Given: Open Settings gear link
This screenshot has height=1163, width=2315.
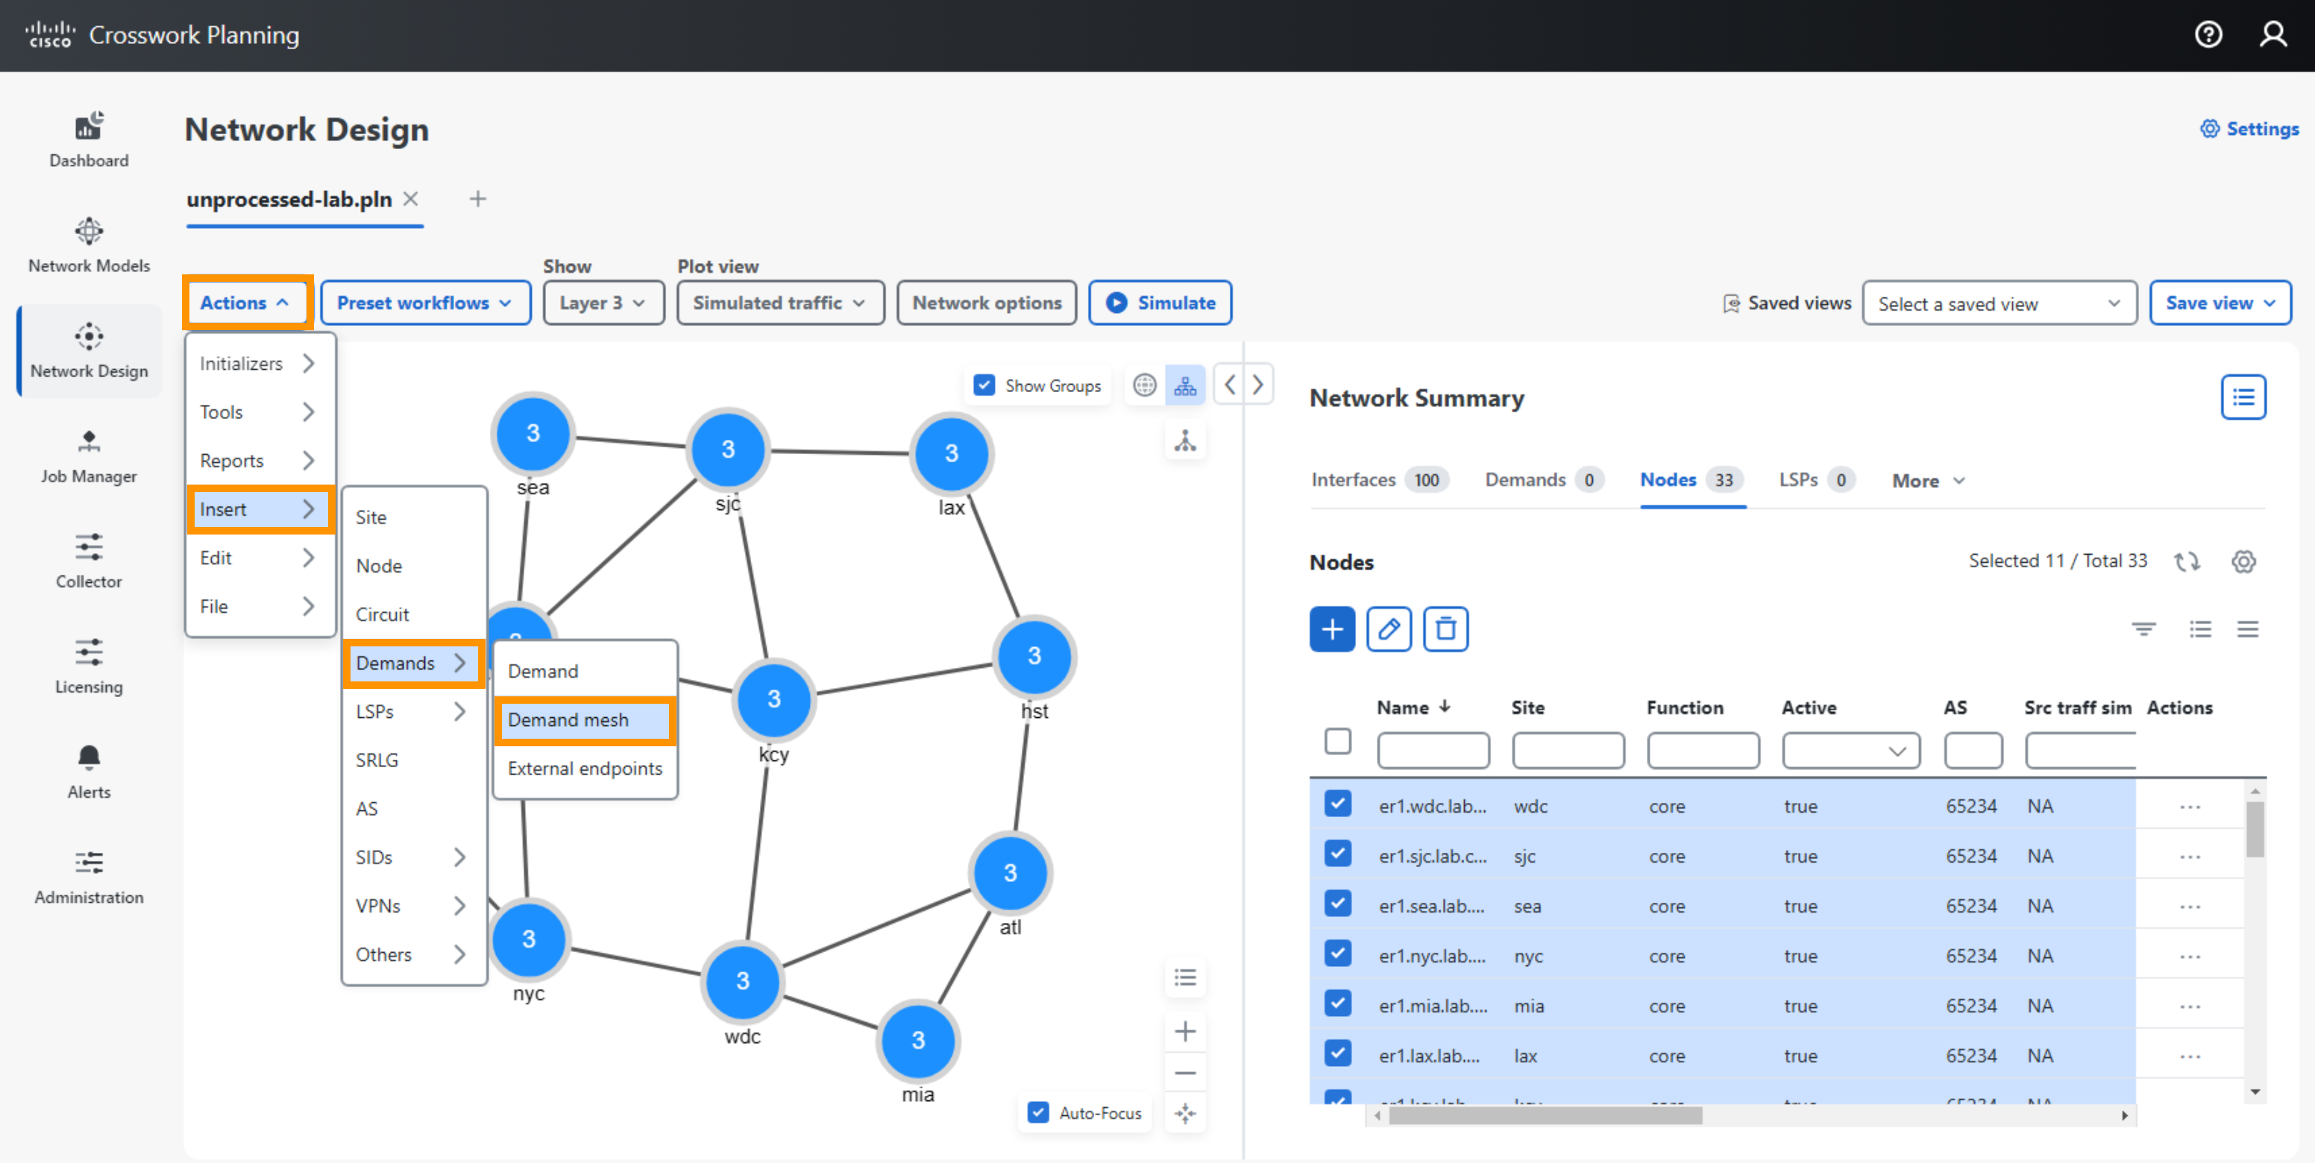Looking at the screenshot, I should coord(2249,128).
